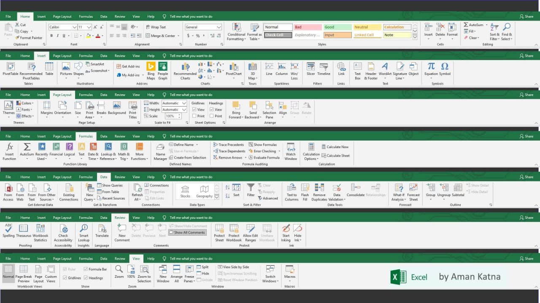Toggle Headings View checkbox under Sheet Options
The height and width of the screenshot is (303, 540).
[x=212, y=109]
